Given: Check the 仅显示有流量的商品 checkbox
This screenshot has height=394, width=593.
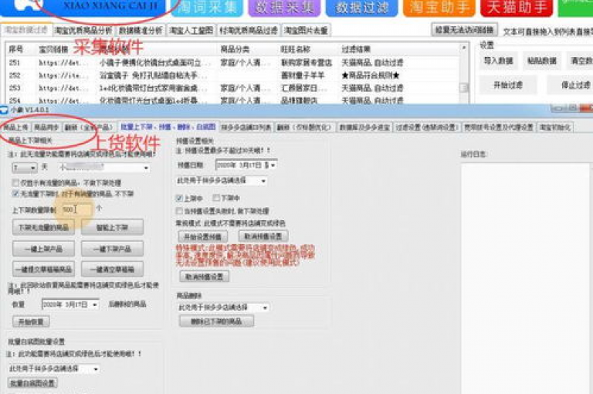Looking at the screenshot, I should [15, 183].
